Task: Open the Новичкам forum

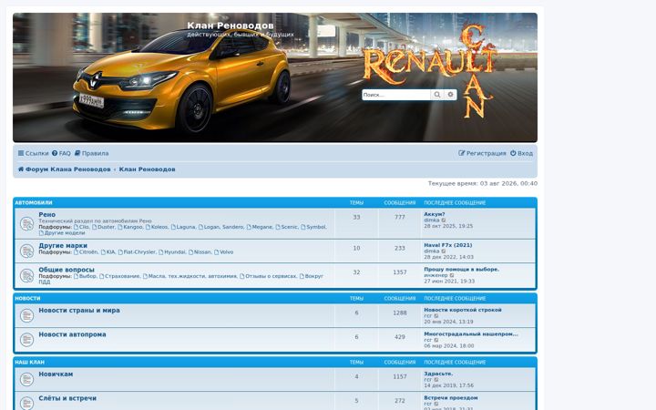Action: [x=56, y=374]
